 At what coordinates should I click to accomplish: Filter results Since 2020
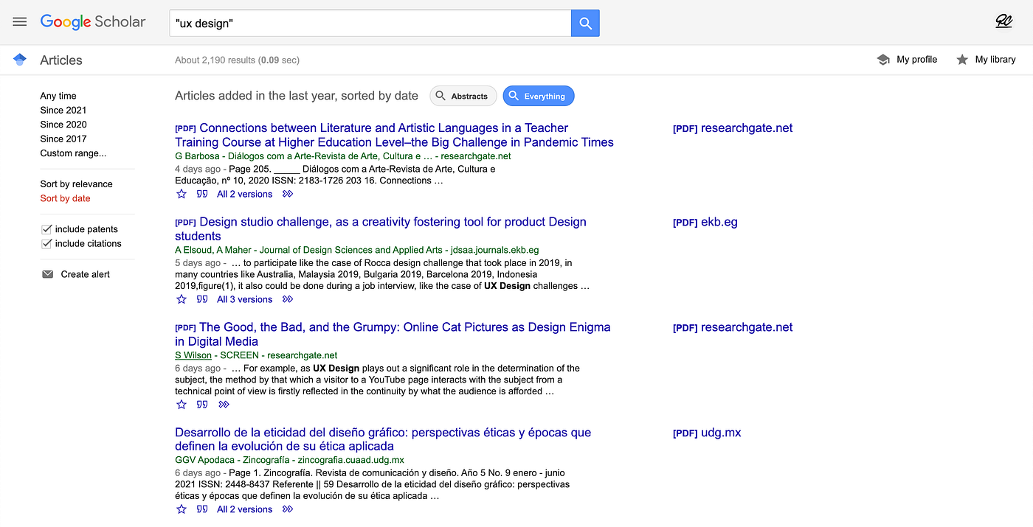(63, 125)
